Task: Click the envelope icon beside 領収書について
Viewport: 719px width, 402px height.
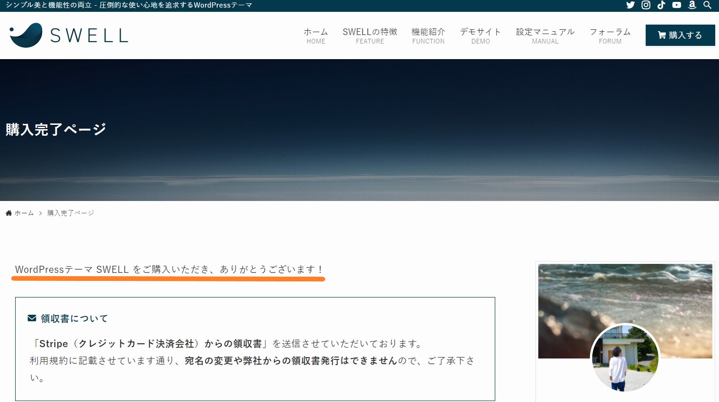Action: click(32, 318)
